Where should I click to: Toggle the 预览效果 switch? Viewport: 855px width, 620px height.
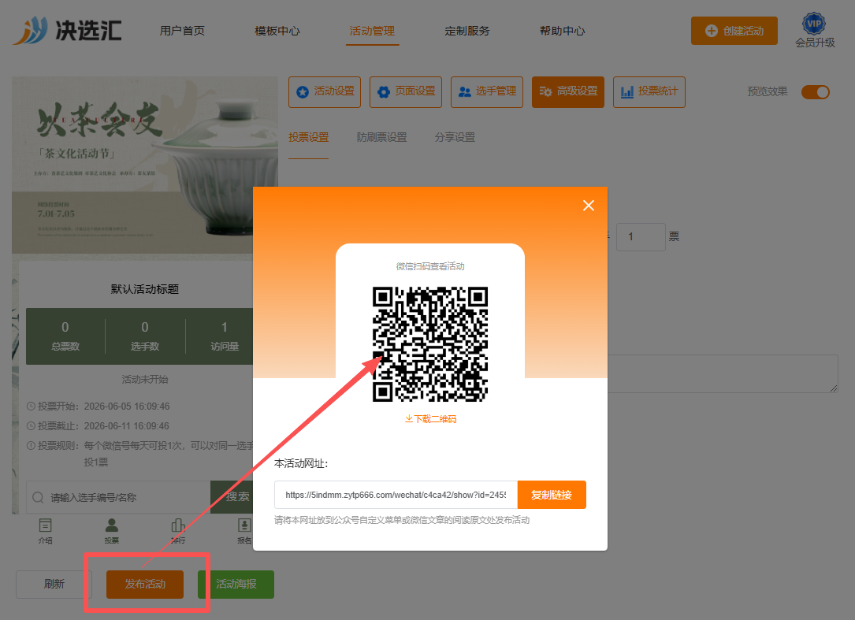(x=815, y=92)
